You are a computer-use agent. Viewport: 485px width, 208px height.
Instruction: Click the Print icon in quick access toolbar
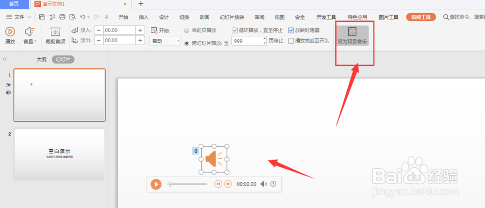[x=62, y=17]
